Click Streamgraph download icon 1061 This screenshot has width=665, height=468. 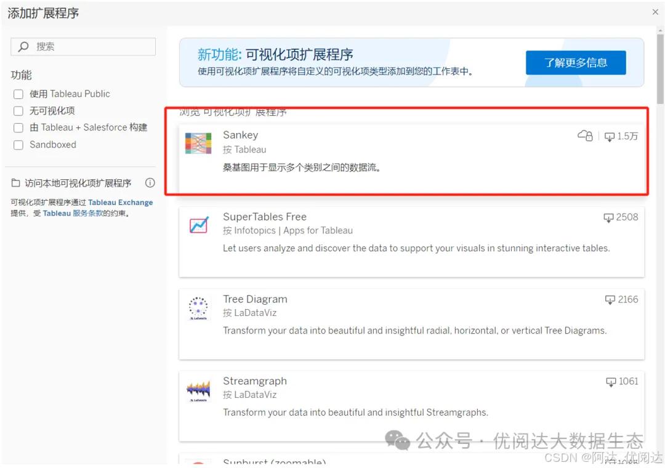[611, 382]
